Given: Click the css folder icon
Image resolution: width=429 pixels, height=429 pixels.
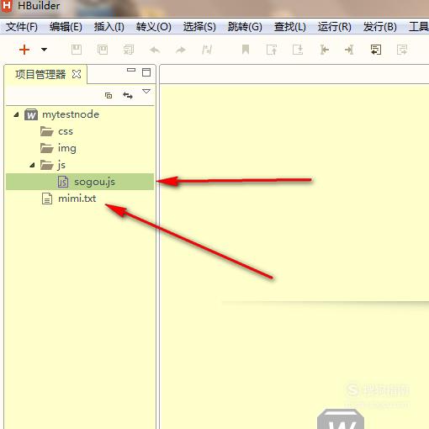Looking at the screenshot, I should click(x=46, y=131).
